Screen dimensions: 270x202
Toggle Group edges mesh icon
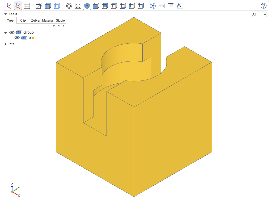point(19,32)
